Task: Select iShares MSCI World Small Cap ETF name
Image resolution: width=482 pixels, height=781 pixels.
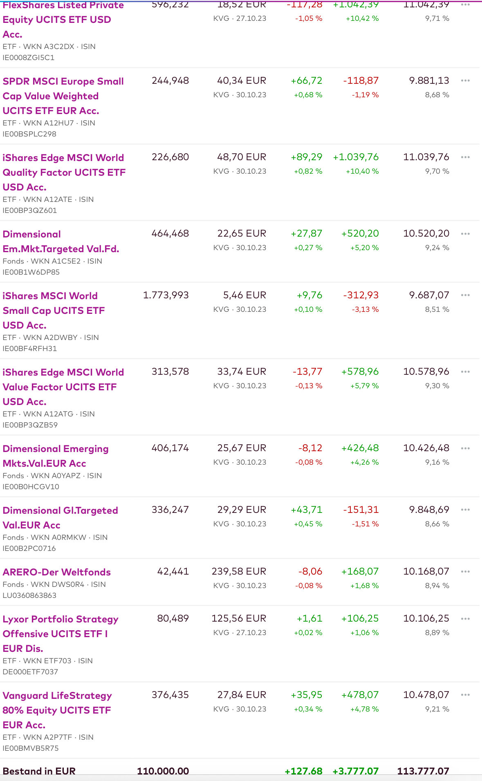Action: coord(54,311)
